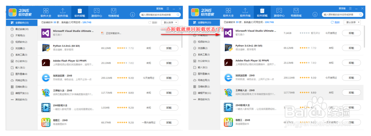This screenshot has width=371, height=136.
Task: Open 特惠商城 tab in right window
Action: pos(296,13)
